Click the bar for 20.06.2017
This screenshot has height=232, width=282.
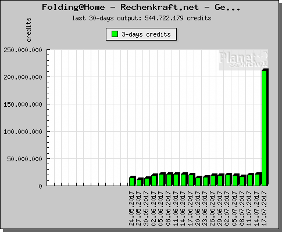coord(199,181)
